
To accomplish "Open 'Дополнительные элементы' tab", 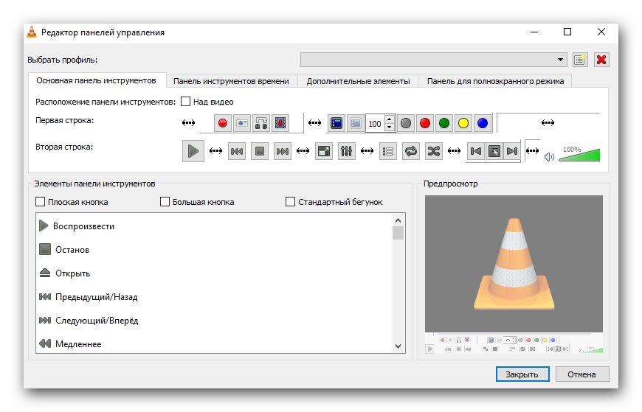I will click(x=358, y=81).
